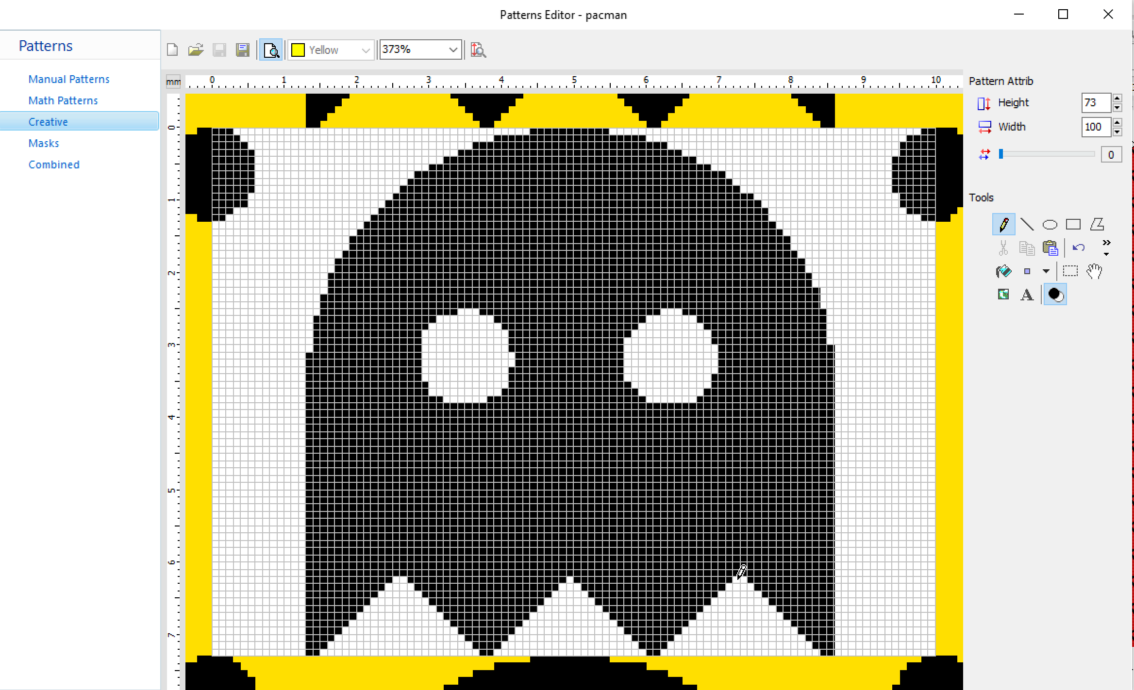The width and height of the screenshot is (1134, 690).
Task: Click the red-blue offset arrows icon
Action: pos(984,154)
